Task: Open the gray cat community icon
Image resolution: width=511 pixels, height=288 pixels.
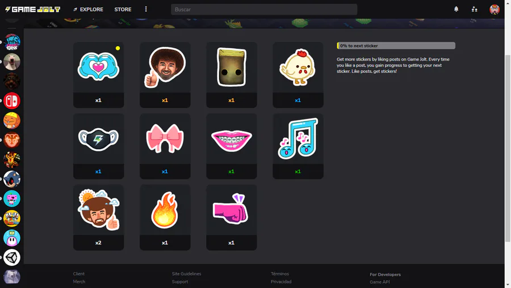Action: click(12, 277)
